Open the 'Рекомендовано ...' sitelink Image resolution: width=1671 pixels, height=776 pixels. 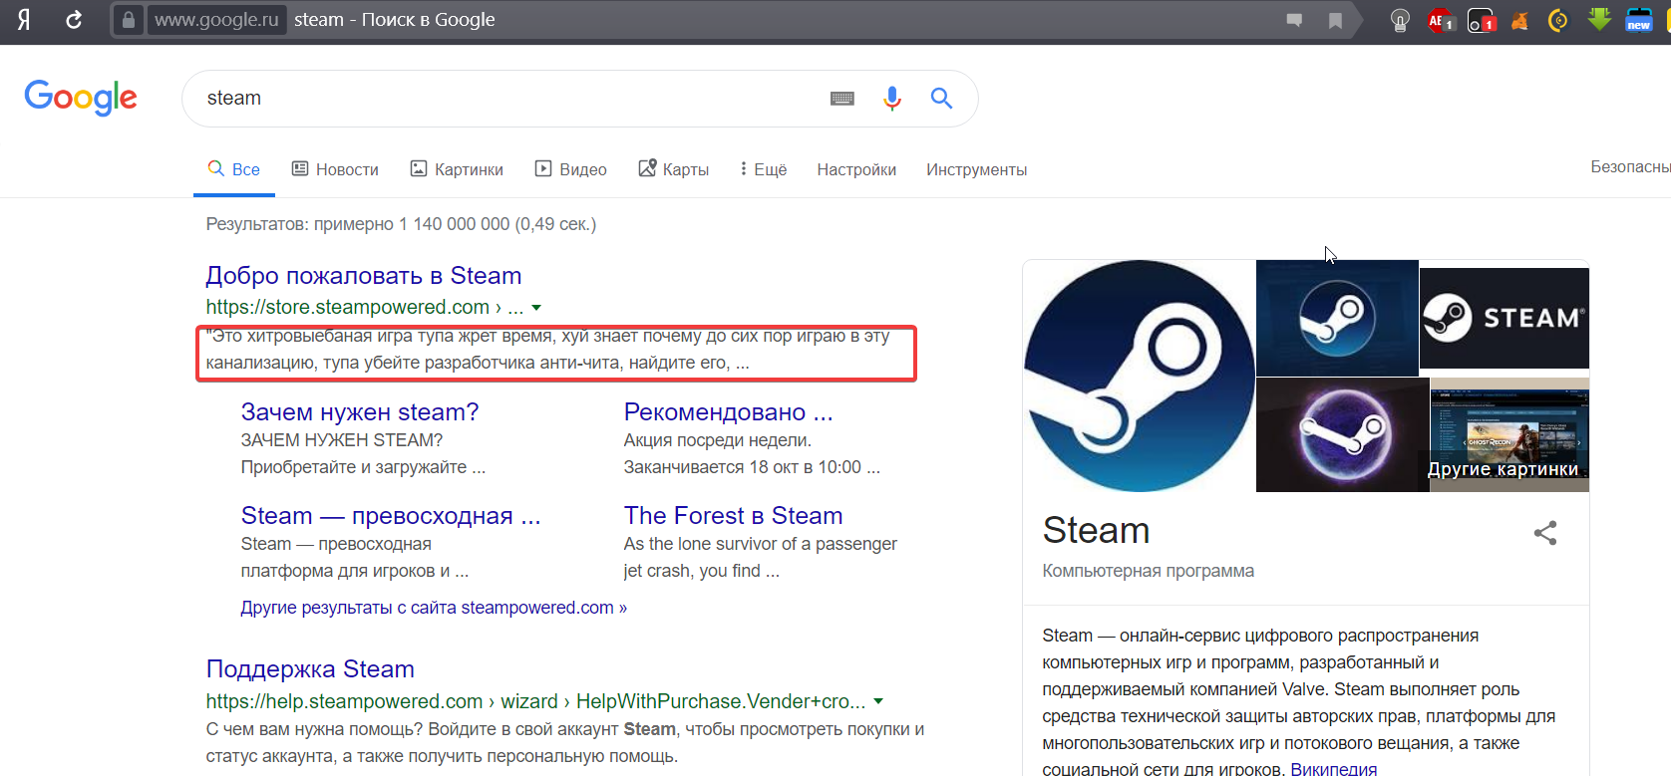(x=728, y=412)
